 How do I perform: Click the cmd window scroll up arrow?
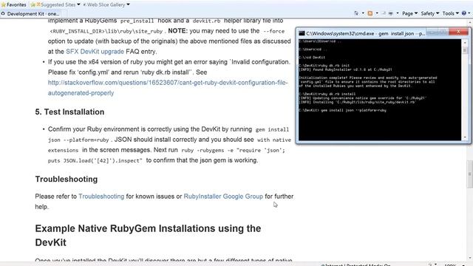point(465,42)
